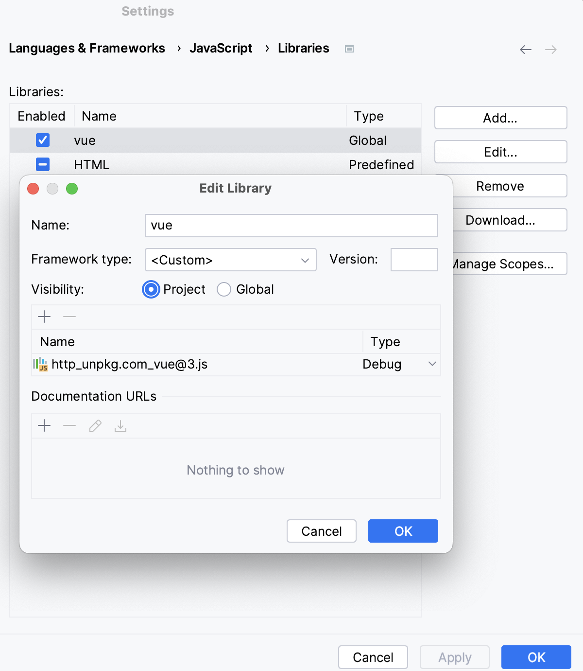Viewport: 583px width, 671px height.
Task: Add a new Documentation URL
Action: pos(44,426)
